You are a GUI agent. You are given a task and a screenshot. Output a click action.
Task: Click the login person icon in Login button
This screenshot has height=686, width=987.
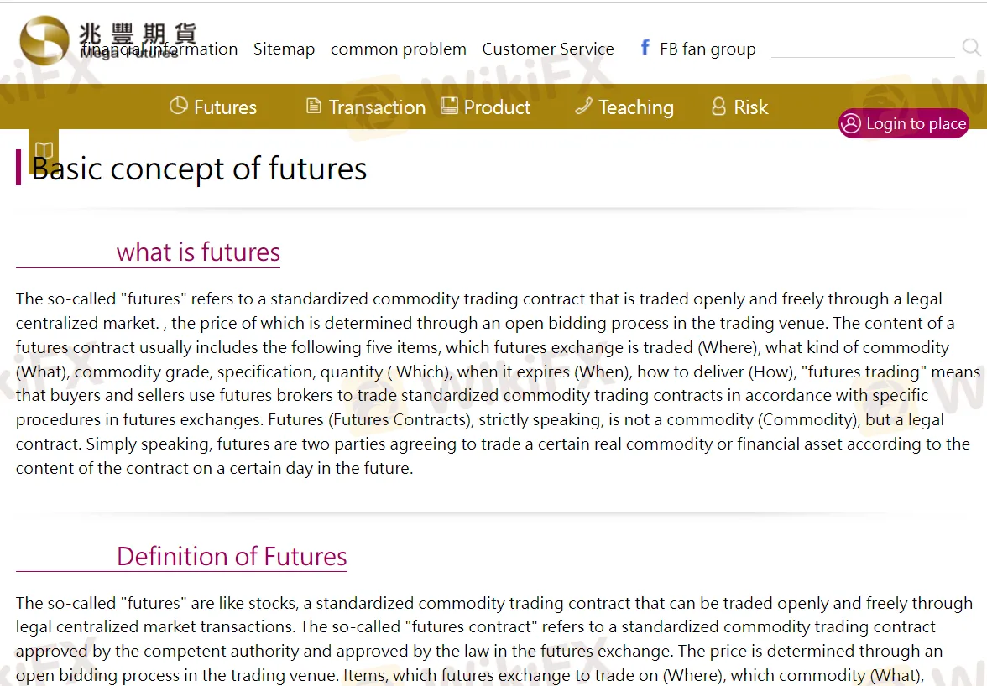click(851, 123)
